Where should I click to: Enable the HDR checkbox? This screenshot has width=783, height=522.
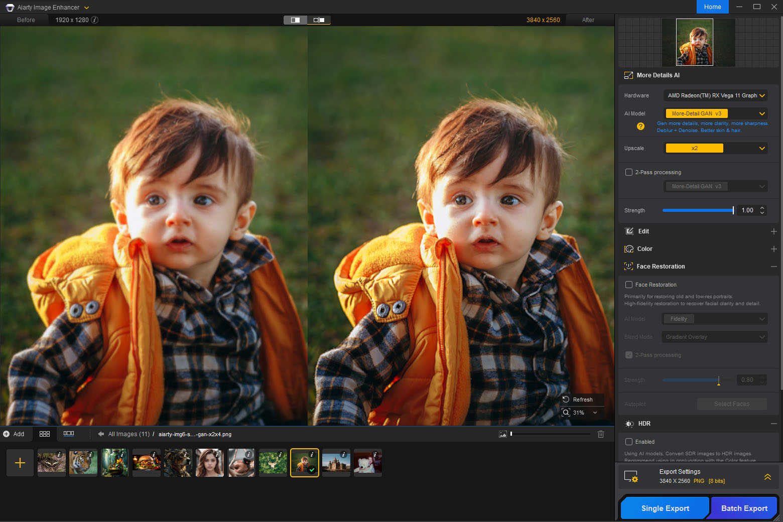(x=629, y=442)
